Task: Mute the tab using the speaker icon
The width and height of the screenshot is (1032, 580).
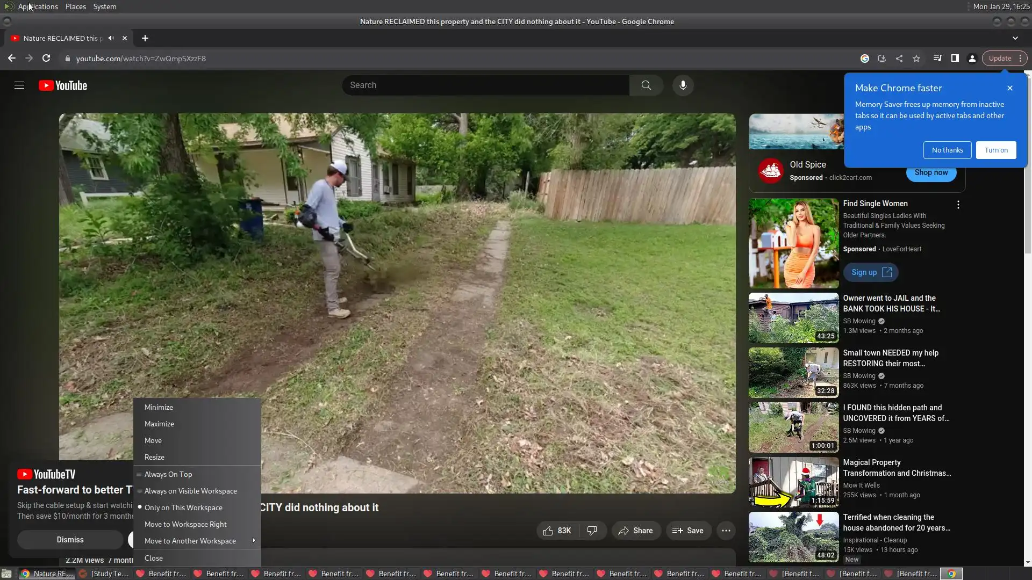Action: [111, 38]
